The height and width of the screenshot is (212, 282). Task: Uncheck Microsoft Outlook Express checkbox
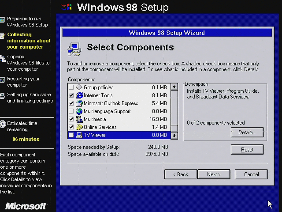pyautogui.click(x=71, y=103)
